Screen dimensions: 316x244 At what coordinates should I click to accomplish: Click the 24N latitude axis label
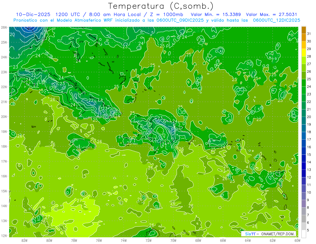click(x=4, y=57)
